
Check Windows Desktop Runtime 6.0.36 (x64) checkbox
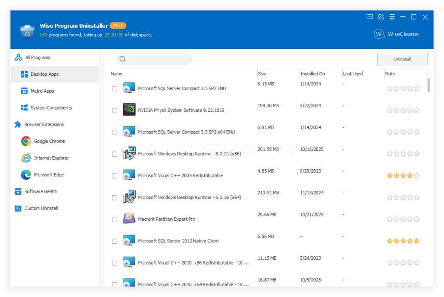pyautogui.click(x=114, y=198)
